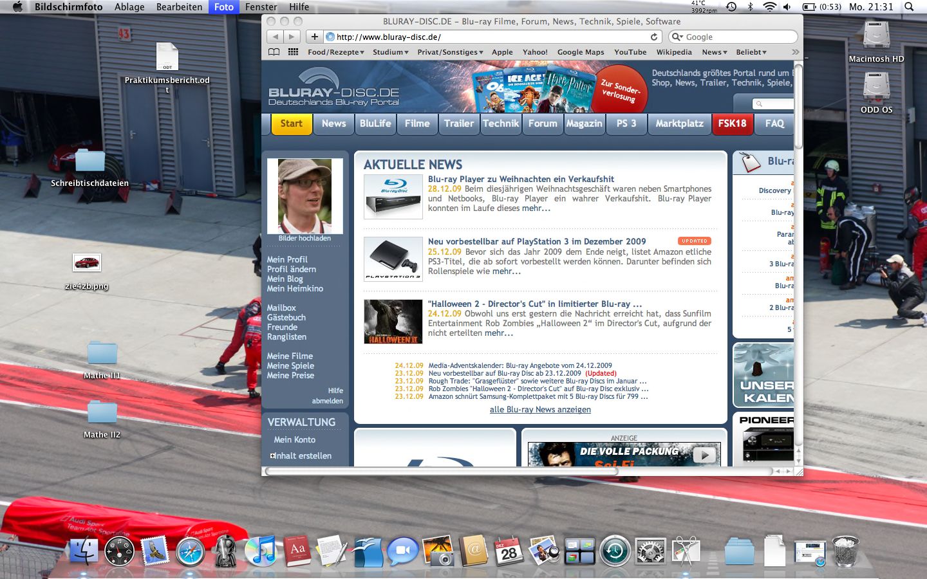Open Top Sites grid icon
Image resolution: width=927 pixels, height=579 pixels.
(293, 52)
